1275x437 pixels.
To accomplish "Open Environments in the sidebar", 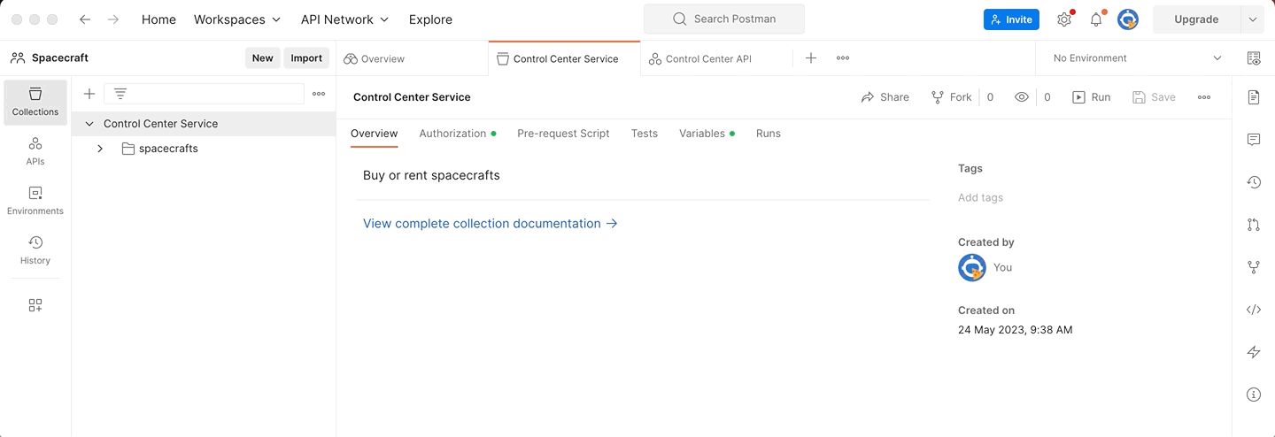I will 35,201.
